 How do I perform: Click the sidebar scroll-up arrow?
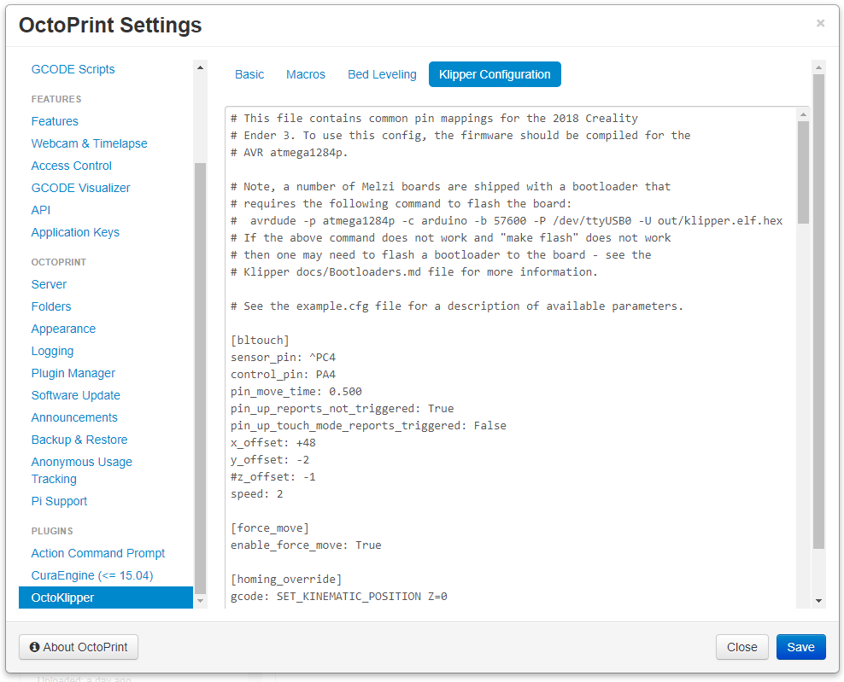point(200,67)
